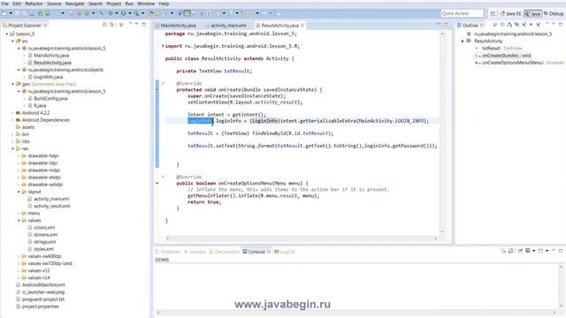Image resolution: width=566 pixels, height=318 pixels.
Task: Maximize the Console panel
Action: [561, 251]
